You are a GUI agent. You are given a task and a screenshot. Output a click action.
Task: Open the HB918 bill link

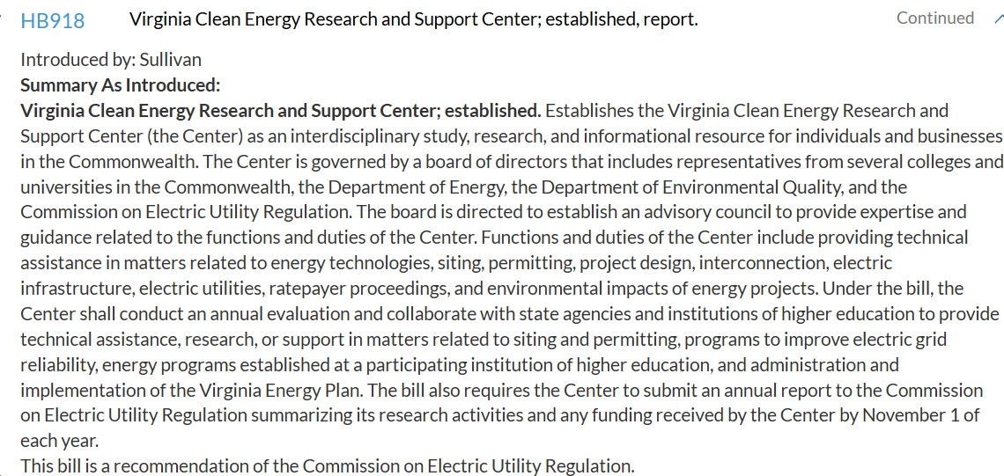53,20
